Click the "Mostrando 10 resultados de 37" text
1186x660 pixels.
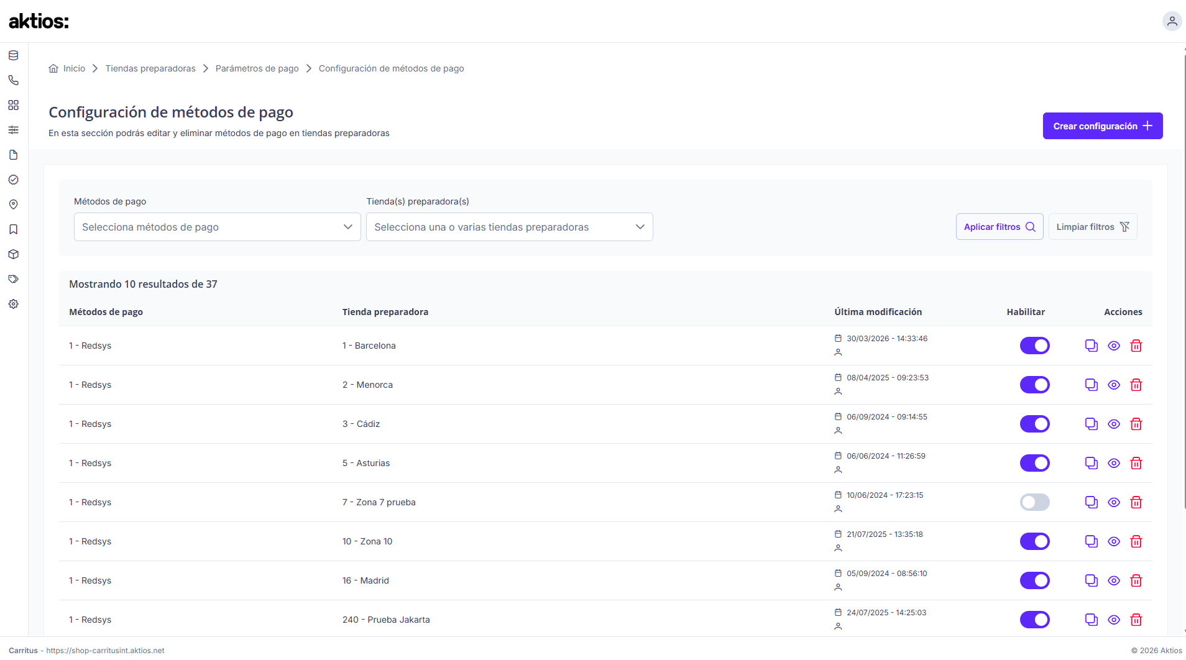coord(143,284)
